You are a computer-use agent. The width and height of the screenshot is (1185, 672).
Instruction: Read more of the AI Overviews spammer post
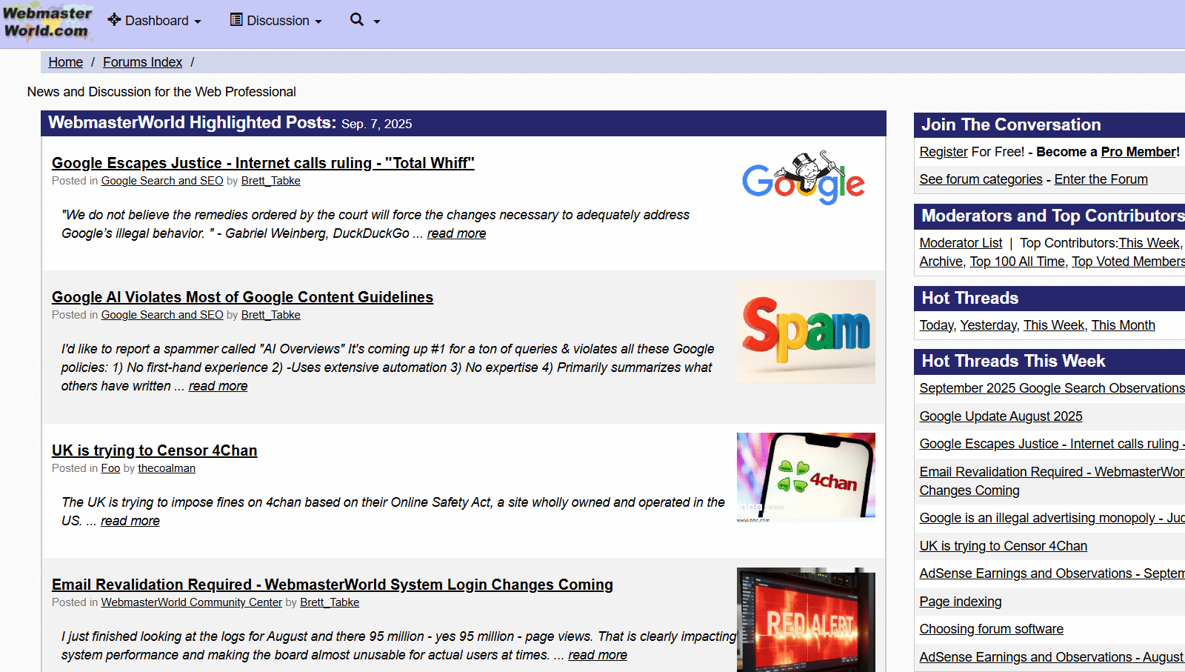pyautogui.click(x=218, y=386)
